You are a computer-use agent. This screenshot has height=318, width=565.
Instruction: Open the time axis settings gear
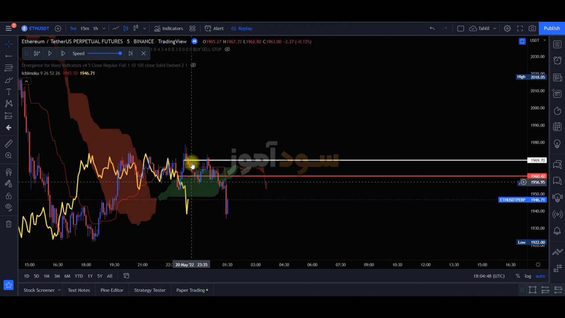538,265
